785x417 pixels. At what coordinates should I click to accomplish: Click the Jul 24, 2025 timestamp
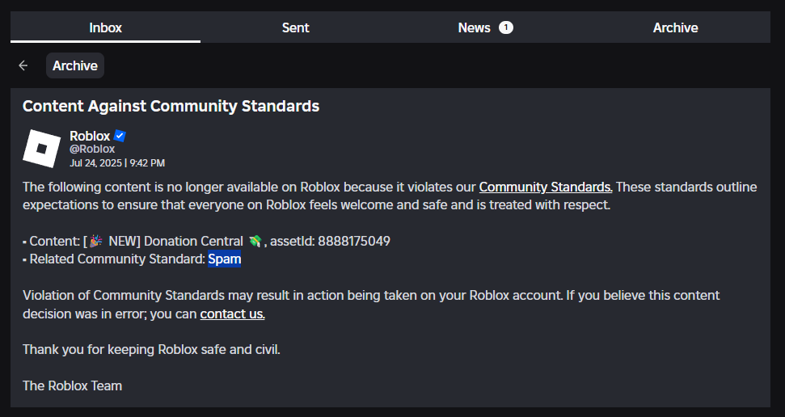117,163
